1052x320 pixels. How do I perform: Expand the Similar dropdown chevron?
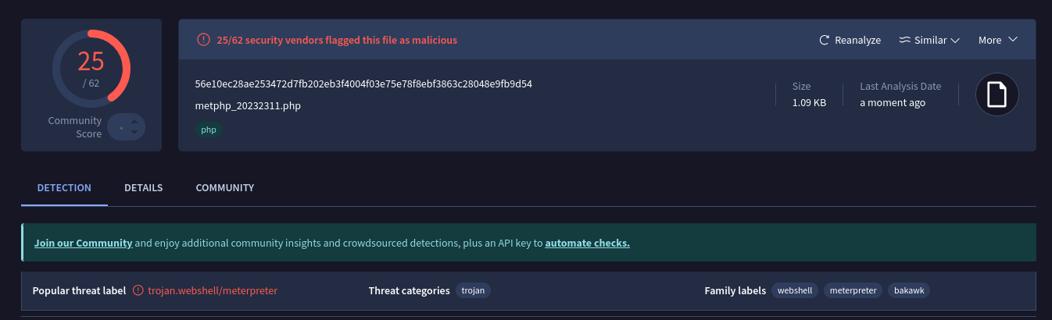click(x=954, y=41)
